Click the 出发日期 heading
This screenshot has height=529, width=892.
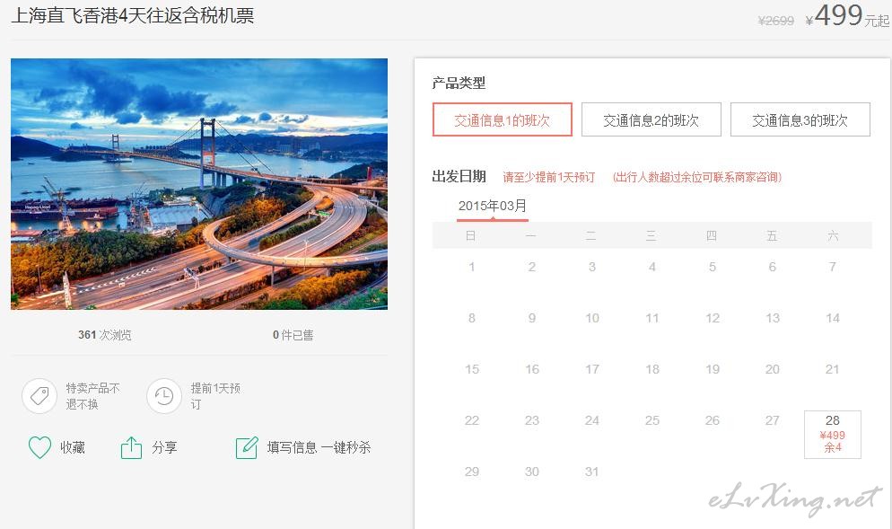click(459, 177)
